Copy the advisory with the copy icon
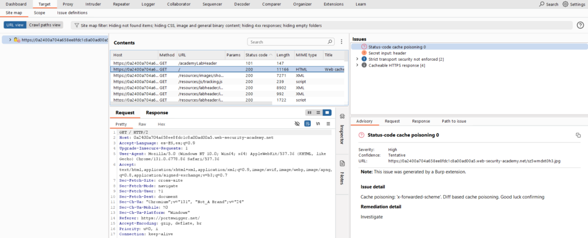The width and height of the screenshot is (588, 238). pyautogui.click(x=578, y=135)
